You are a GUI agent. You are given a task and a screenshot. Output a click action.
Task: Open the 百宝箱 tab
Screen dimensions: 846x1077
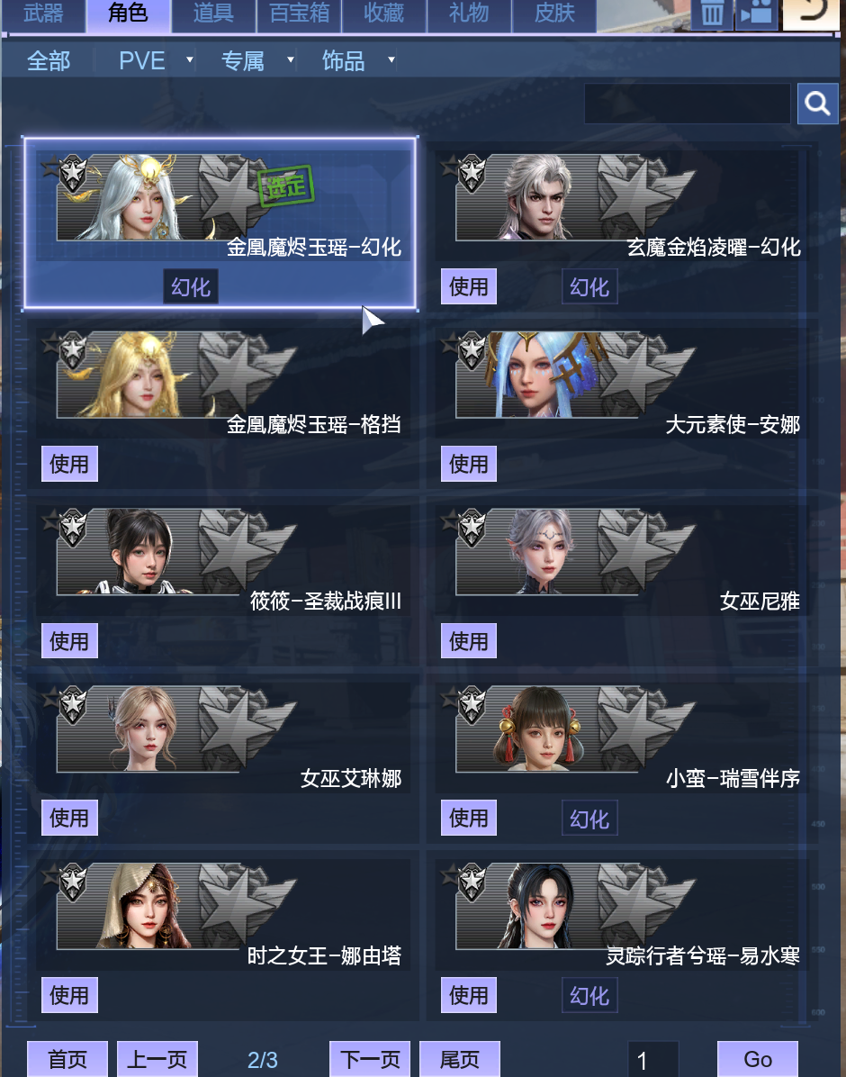point(300,13)
